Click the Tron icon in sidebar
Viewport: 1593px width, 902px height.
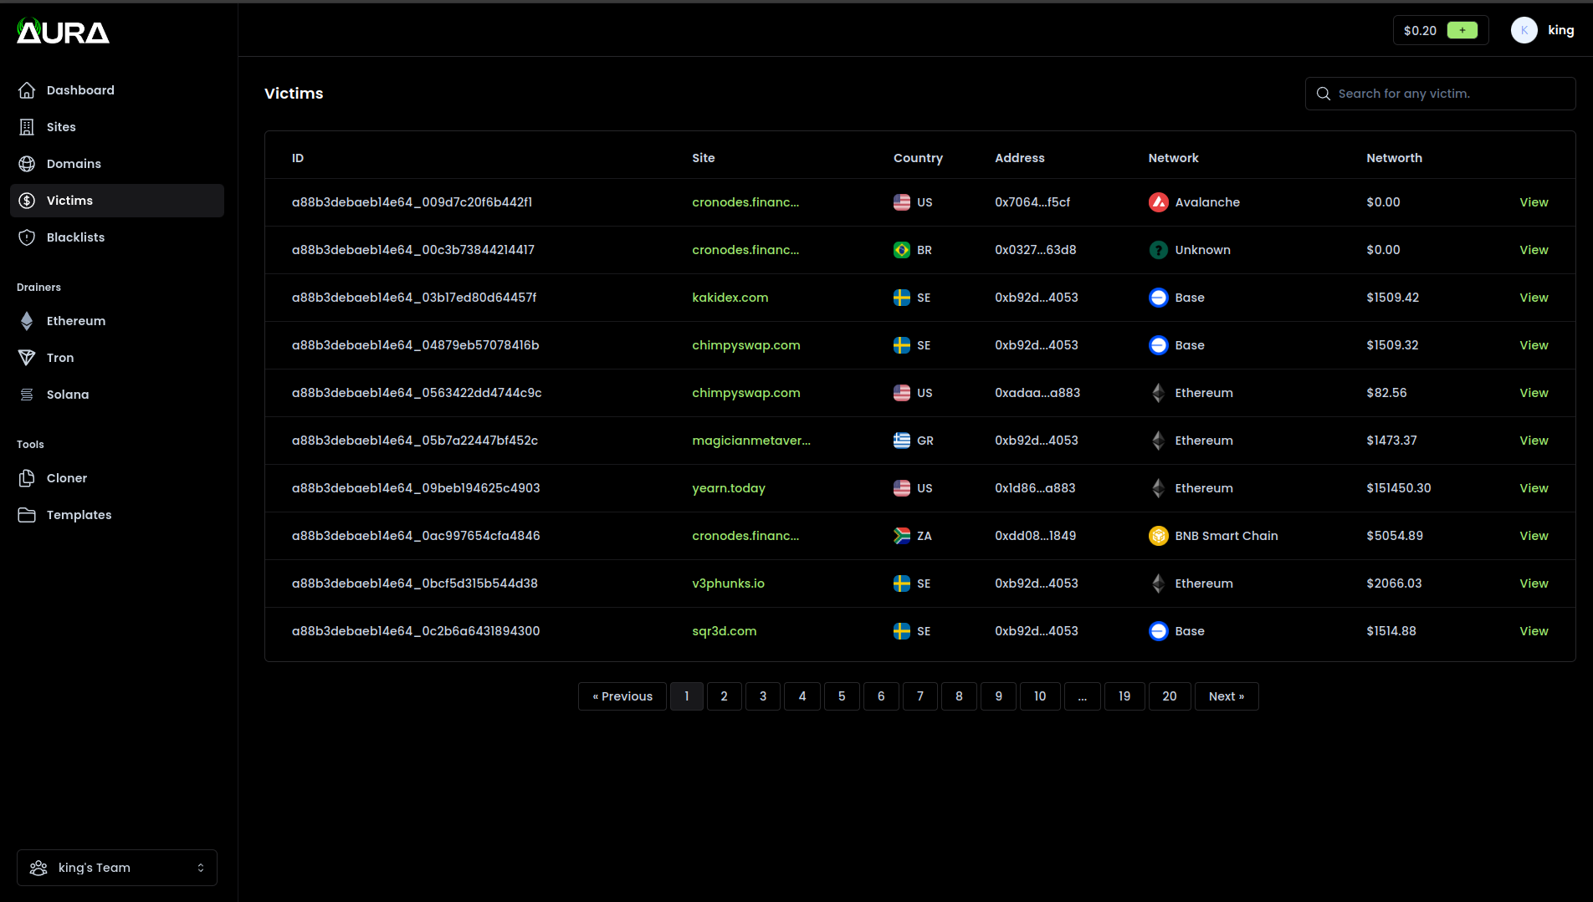pos(27,358)
